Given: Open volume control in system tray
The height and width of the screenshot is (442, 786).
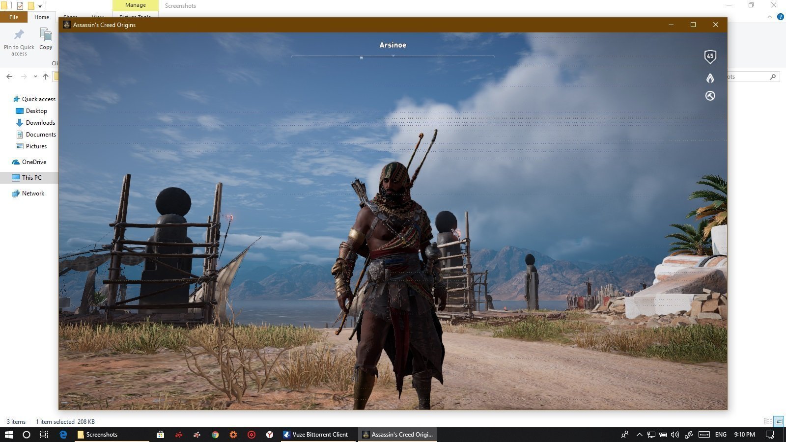Looking at the screenshot, I should [675, 435].
